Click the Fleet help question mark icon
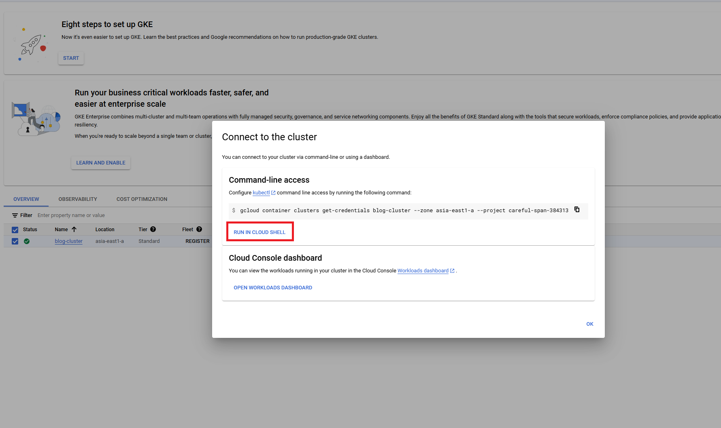 [x=199, y=229]
